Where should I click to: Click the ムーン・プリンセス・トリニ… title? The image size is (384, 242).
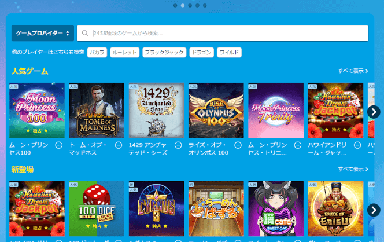tap(268, 149)
